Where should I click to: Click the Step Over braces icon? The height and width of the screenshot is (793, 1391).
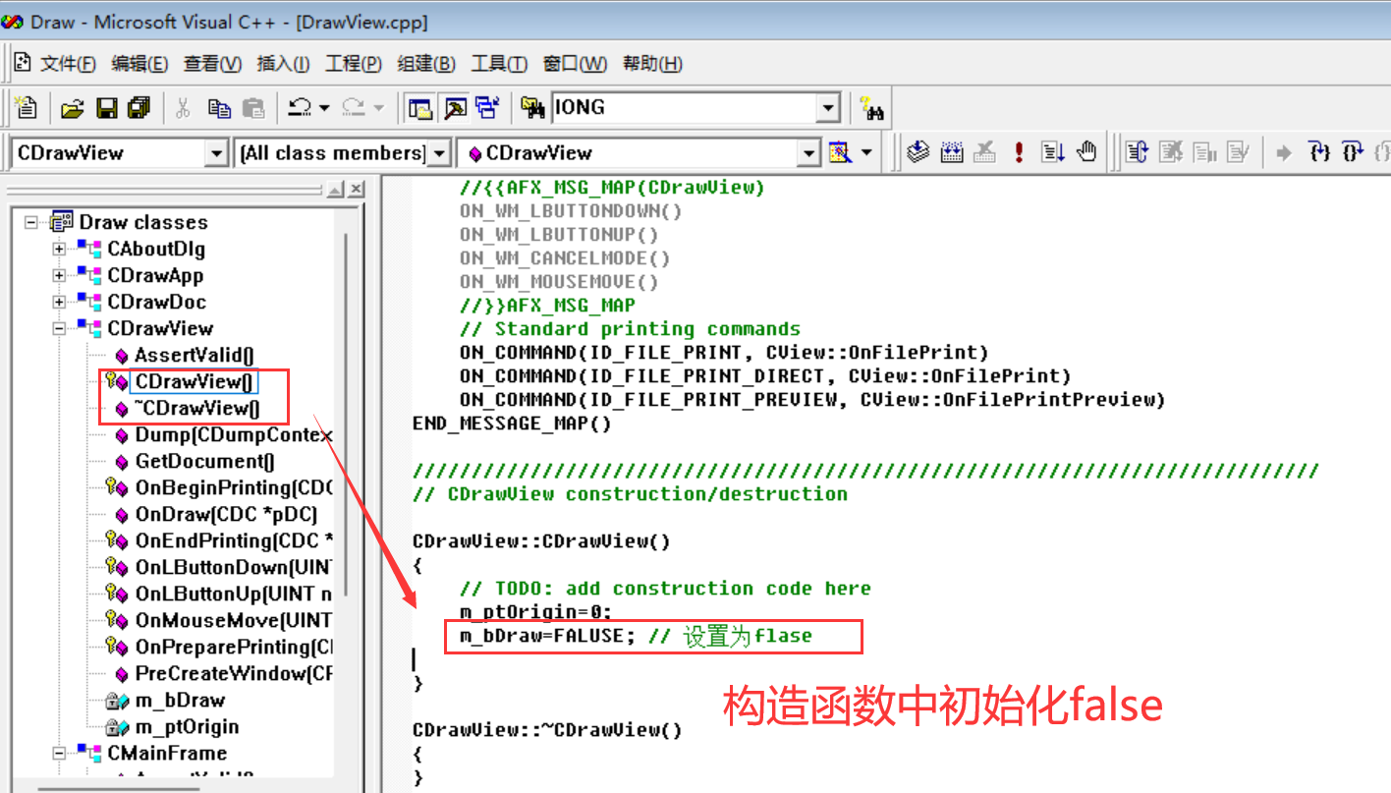[x=1353, y=152]
